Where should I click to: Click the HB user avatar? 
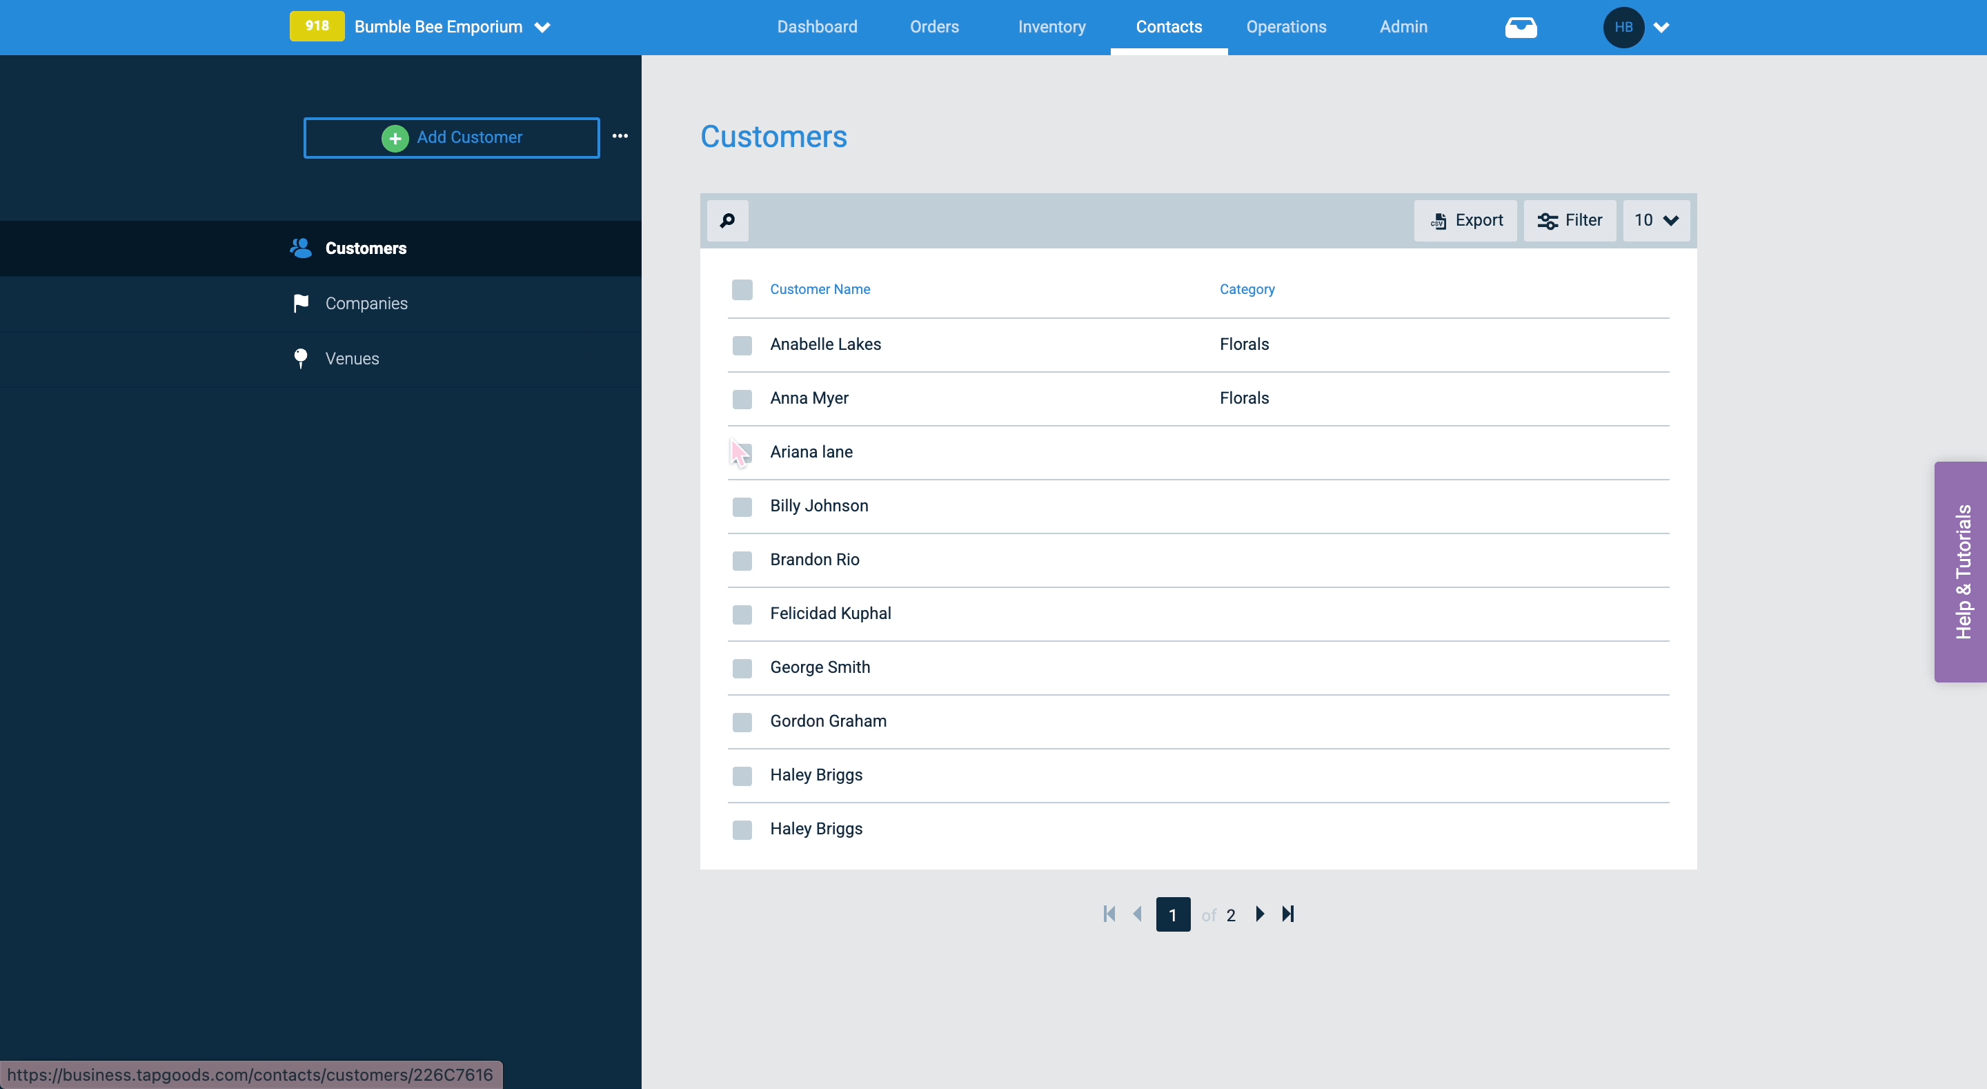(1623, 28)
